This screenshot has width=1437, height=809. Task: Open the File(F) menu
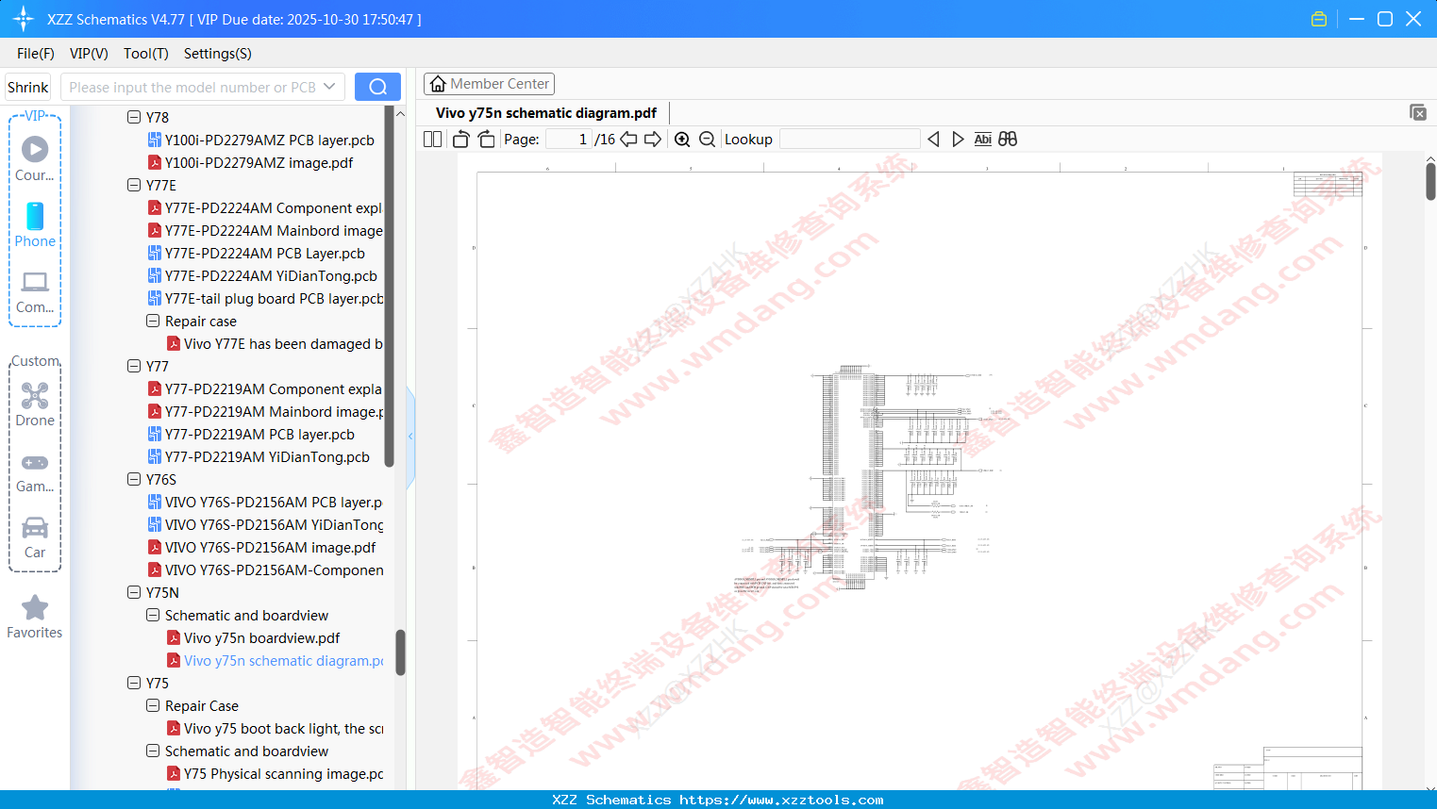pos(36,54)
